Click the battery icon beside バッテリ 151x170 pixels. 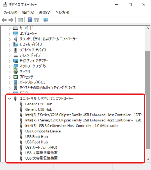[16, 71]
